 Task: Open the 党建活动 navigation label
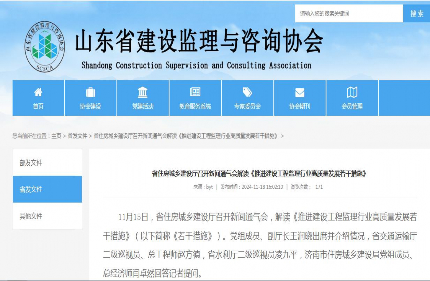coord(143,106)
